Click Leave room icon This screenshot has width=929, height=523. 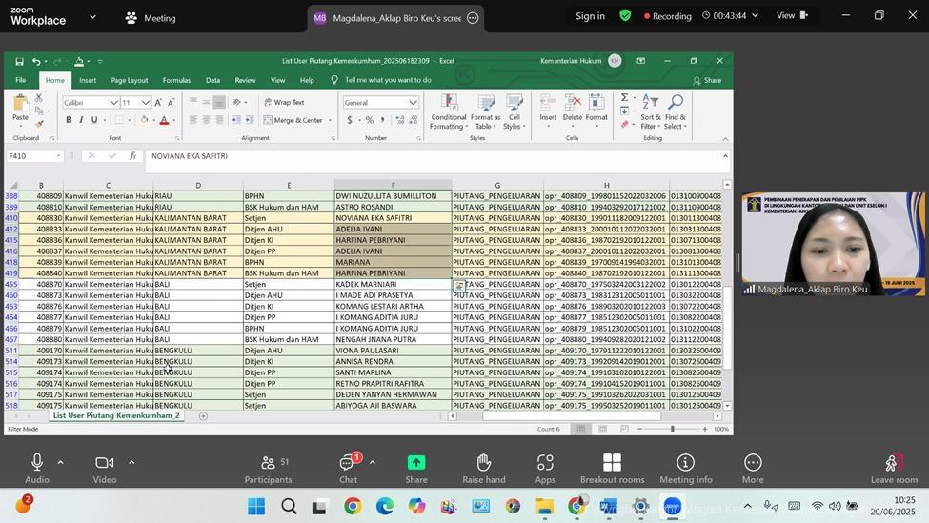click(x=893, y=464)
